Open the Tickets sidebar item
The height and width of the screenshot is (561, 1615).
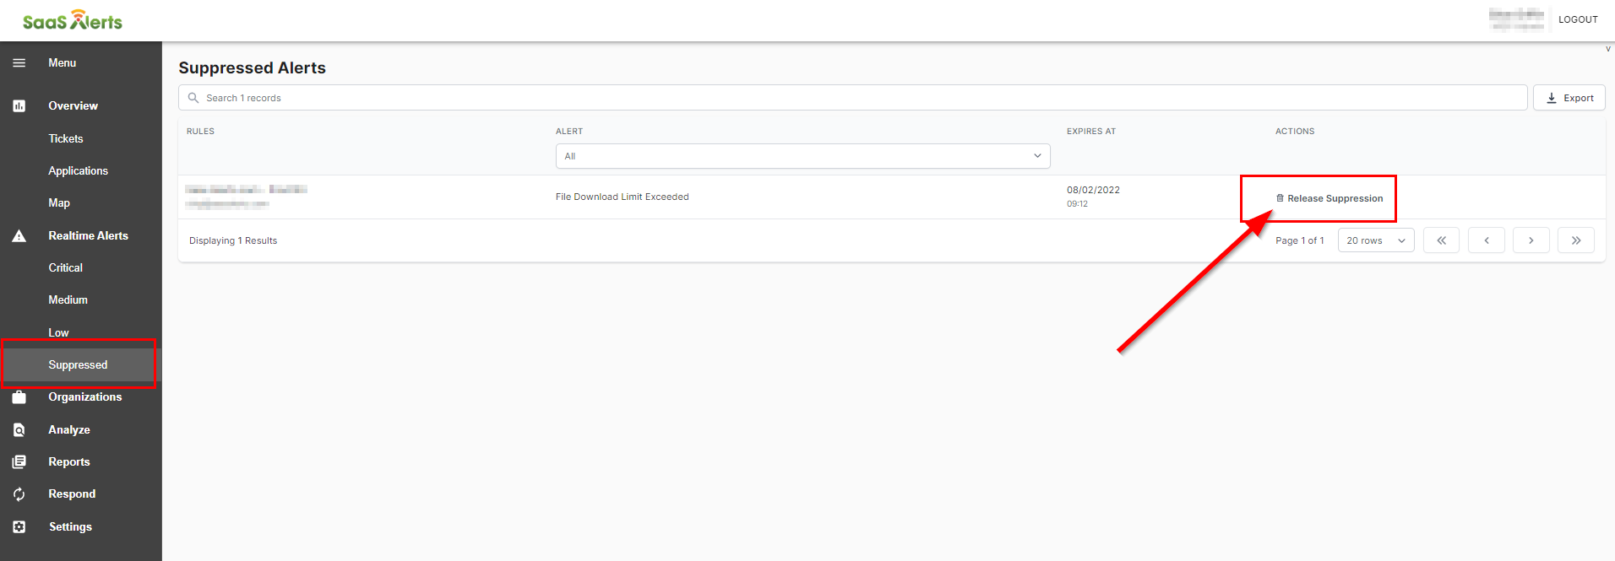65,139
